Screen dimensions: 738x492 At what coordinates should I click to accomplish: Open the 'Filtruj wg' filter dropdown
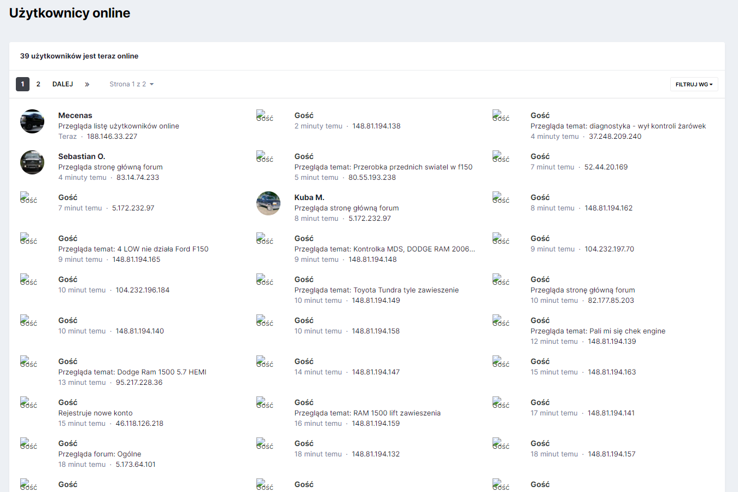tap(694, 84)
